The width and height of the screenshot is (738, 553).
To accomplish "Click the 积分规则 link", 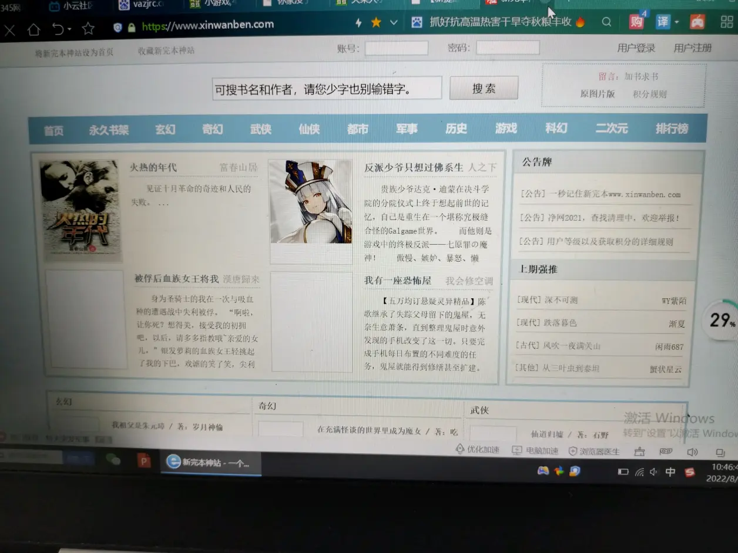I will tap(650, 94).
